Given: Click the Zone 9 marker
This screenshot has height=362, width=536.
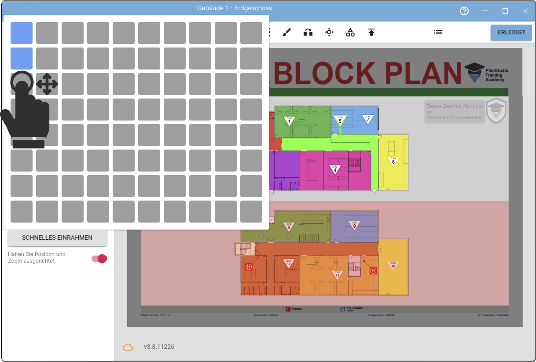Looking at the screenshot, I should click(354, 225).
